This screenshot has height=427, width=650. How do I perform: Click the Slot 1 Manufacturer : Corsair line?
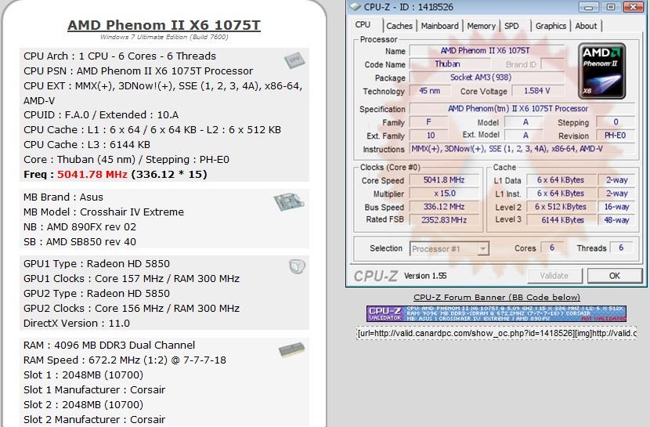point(95,389)
